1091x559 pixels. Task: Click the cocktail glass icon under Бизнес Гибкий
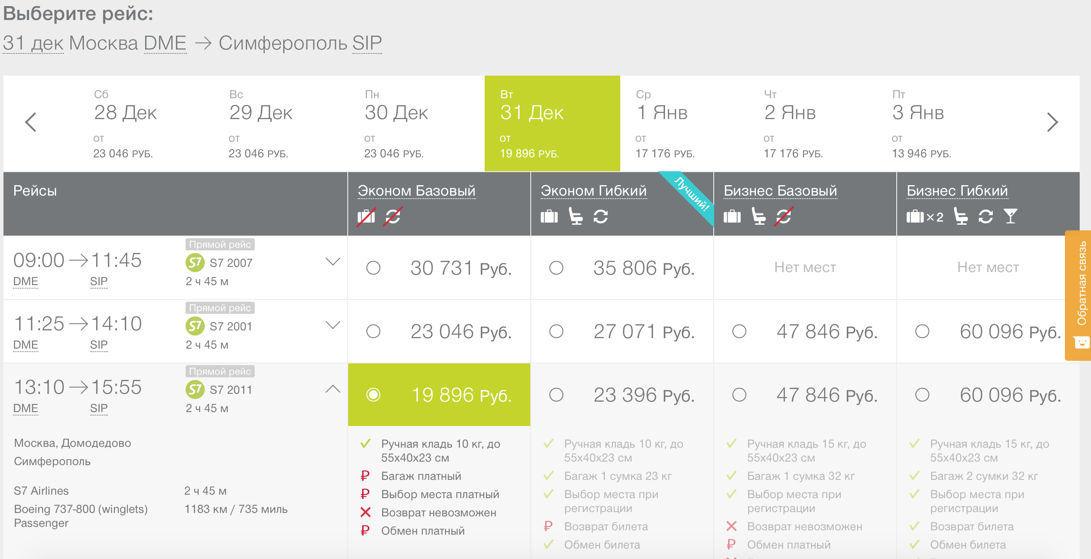point(1011,216)
